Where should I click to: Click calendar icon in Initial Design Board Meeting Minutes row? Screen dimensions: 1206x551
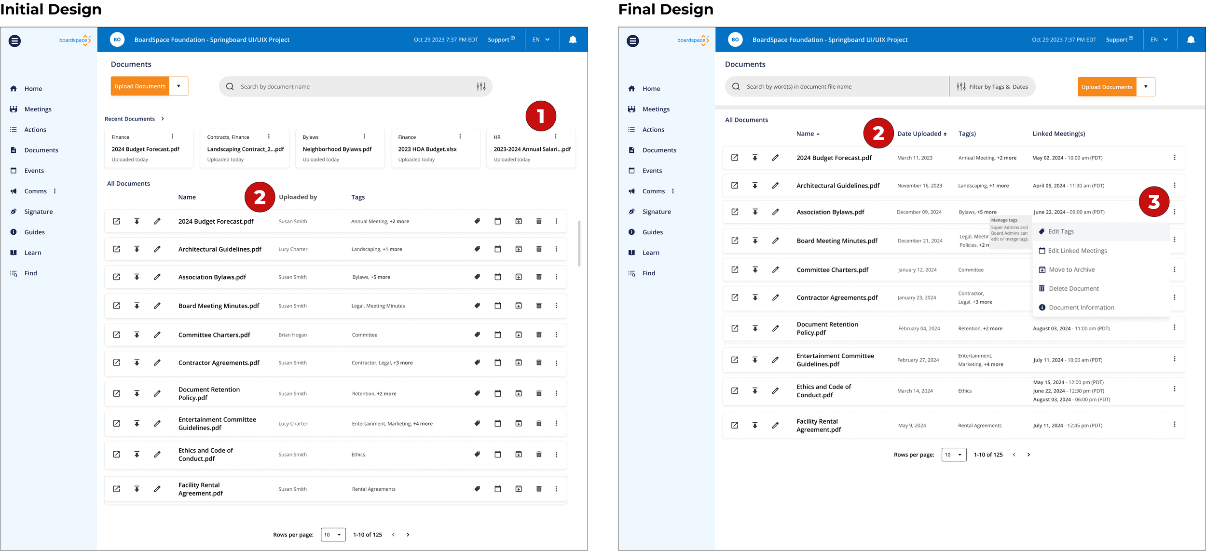click(498, 306)
